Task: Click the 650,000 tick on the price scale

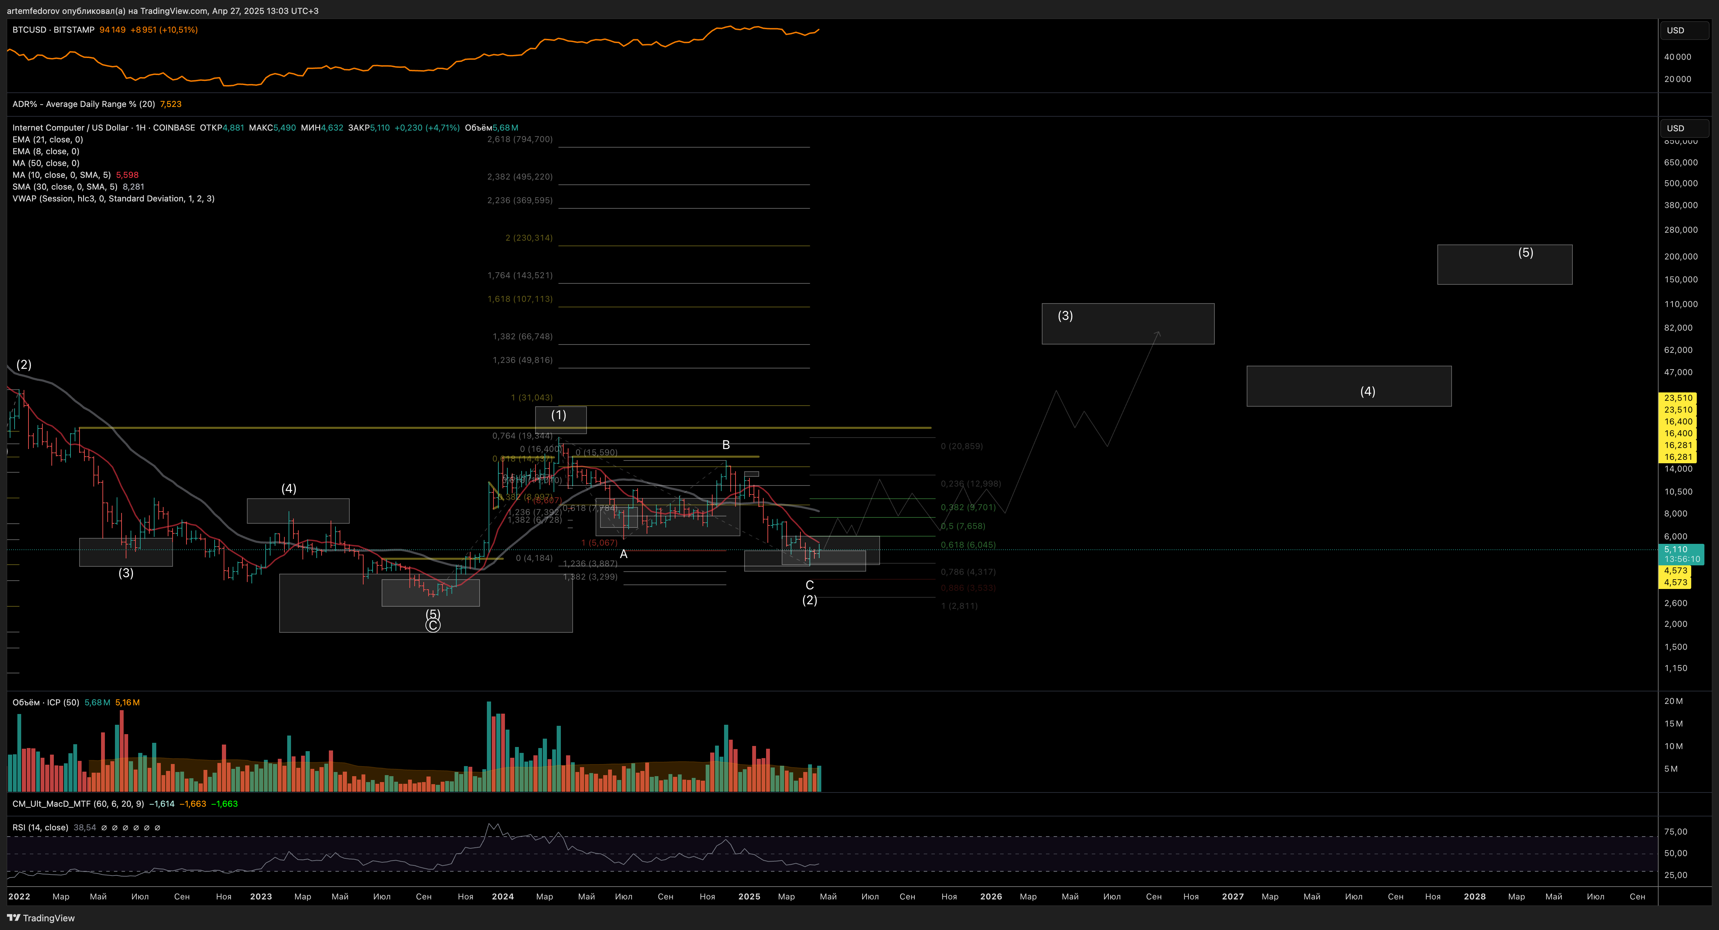Action: [x=1681, y=162]
